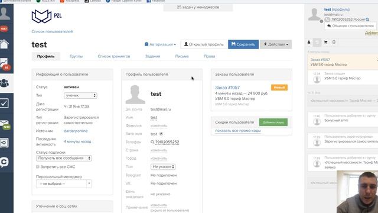This screenshot has width=378, height=213.
Task: Open the Права tab
Action: (x=209, y=56)
